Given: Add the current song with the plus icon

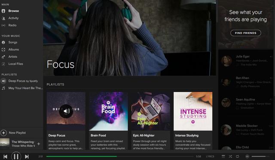Looking at the screenshot, I should (x=39, y=144).
